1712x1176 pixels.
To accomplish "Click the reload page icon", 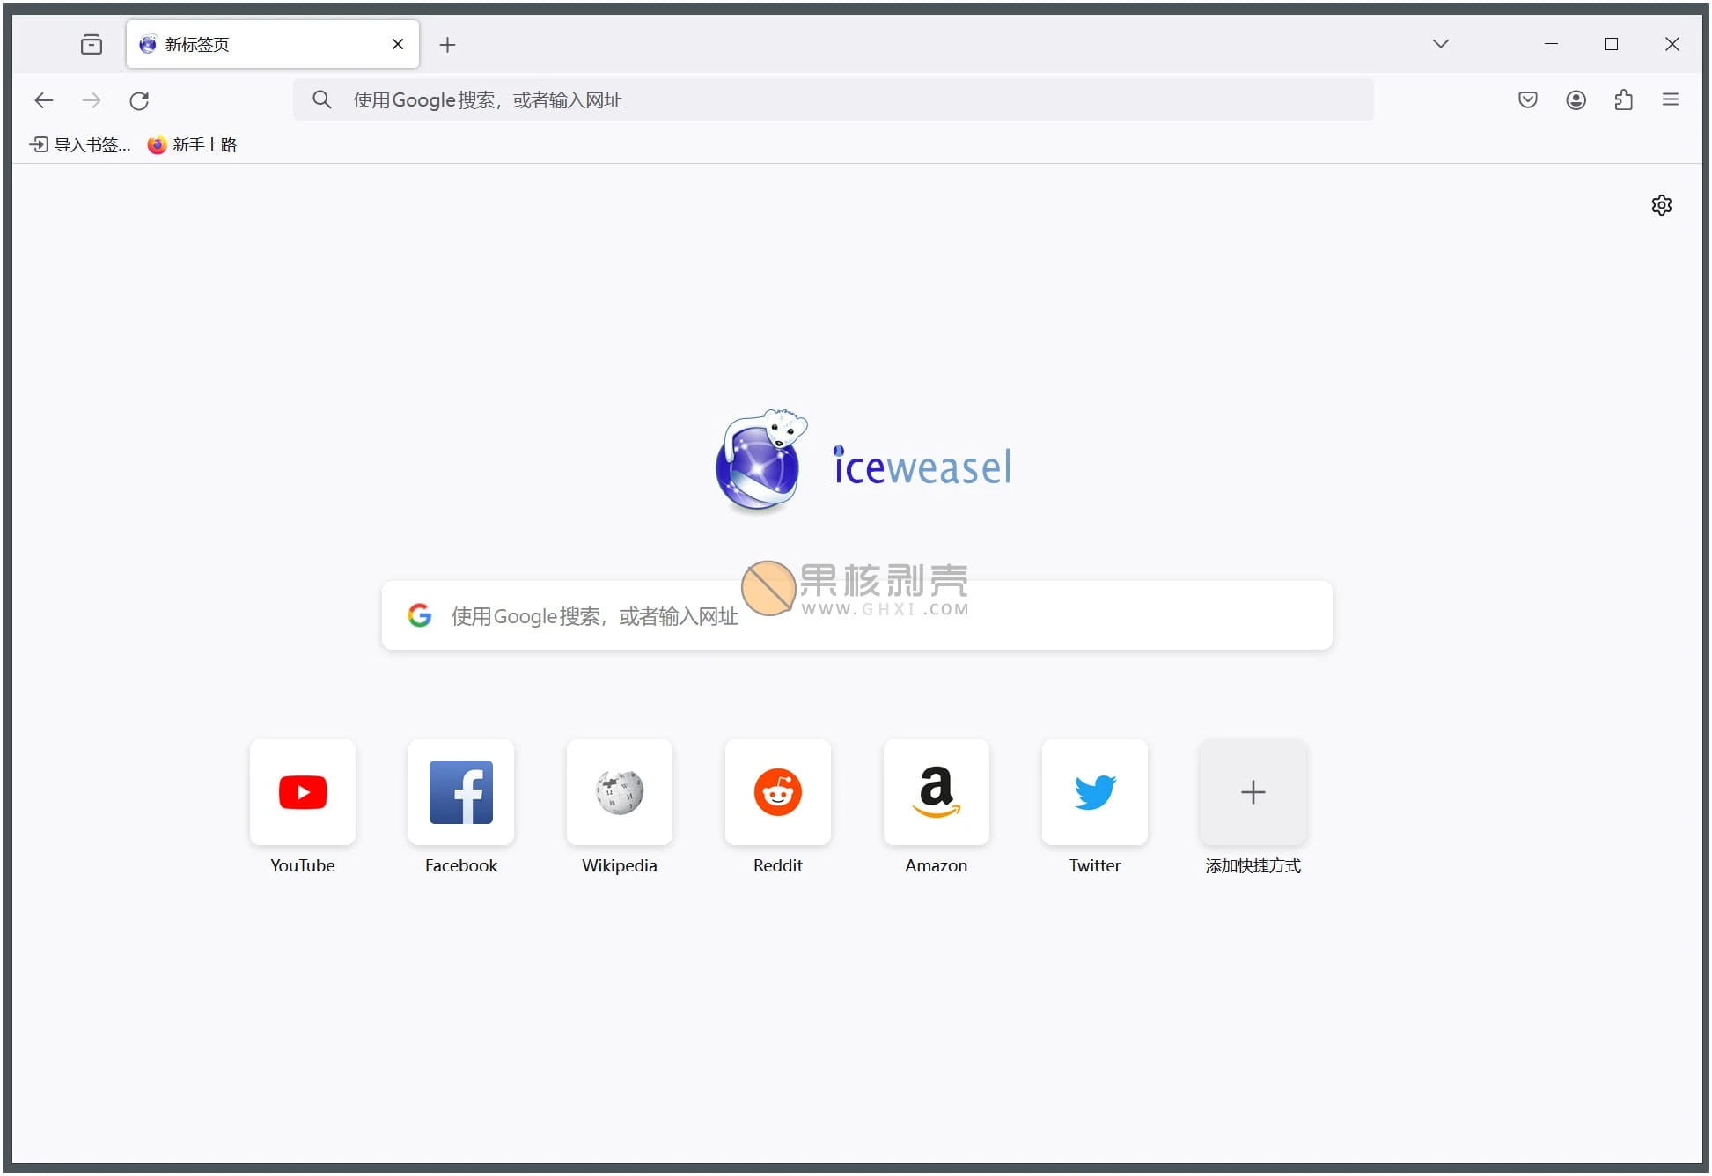I will click(139, 100).
